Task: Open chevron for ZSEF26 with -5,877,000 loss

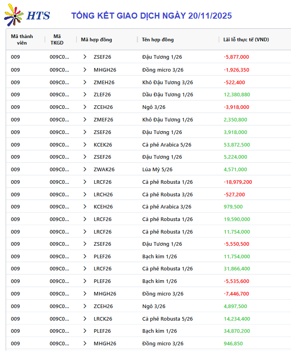Action: pyautogui.click(x=85, y=57)
